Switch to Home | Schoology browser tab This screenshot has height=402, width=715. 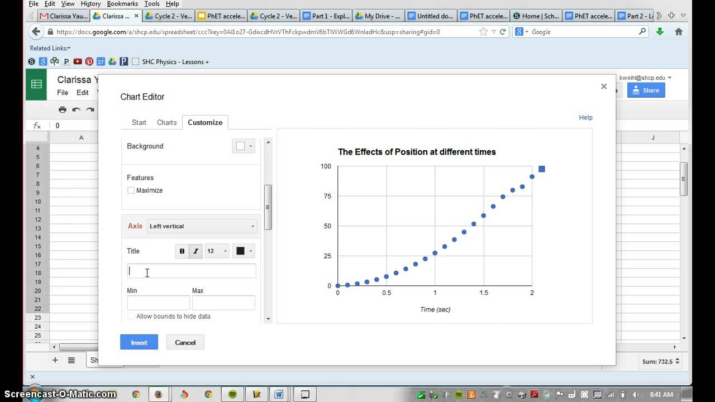coord(535,16)
